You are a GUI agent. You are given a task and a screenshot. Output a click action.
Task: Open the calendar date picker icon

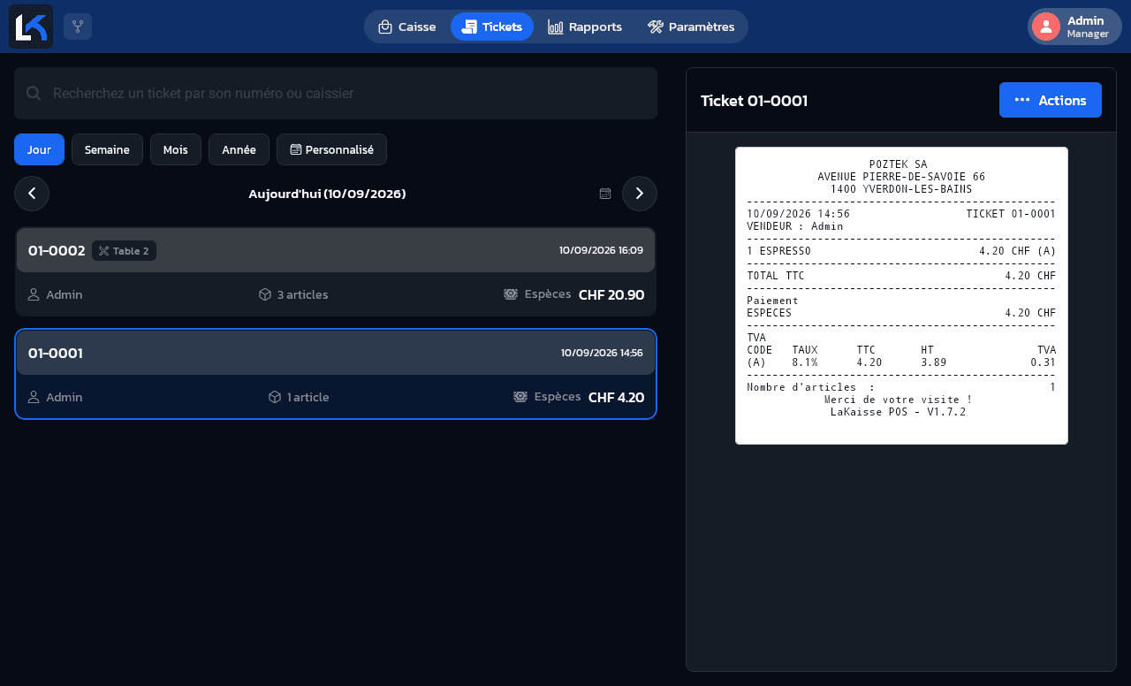coord(605,194)
